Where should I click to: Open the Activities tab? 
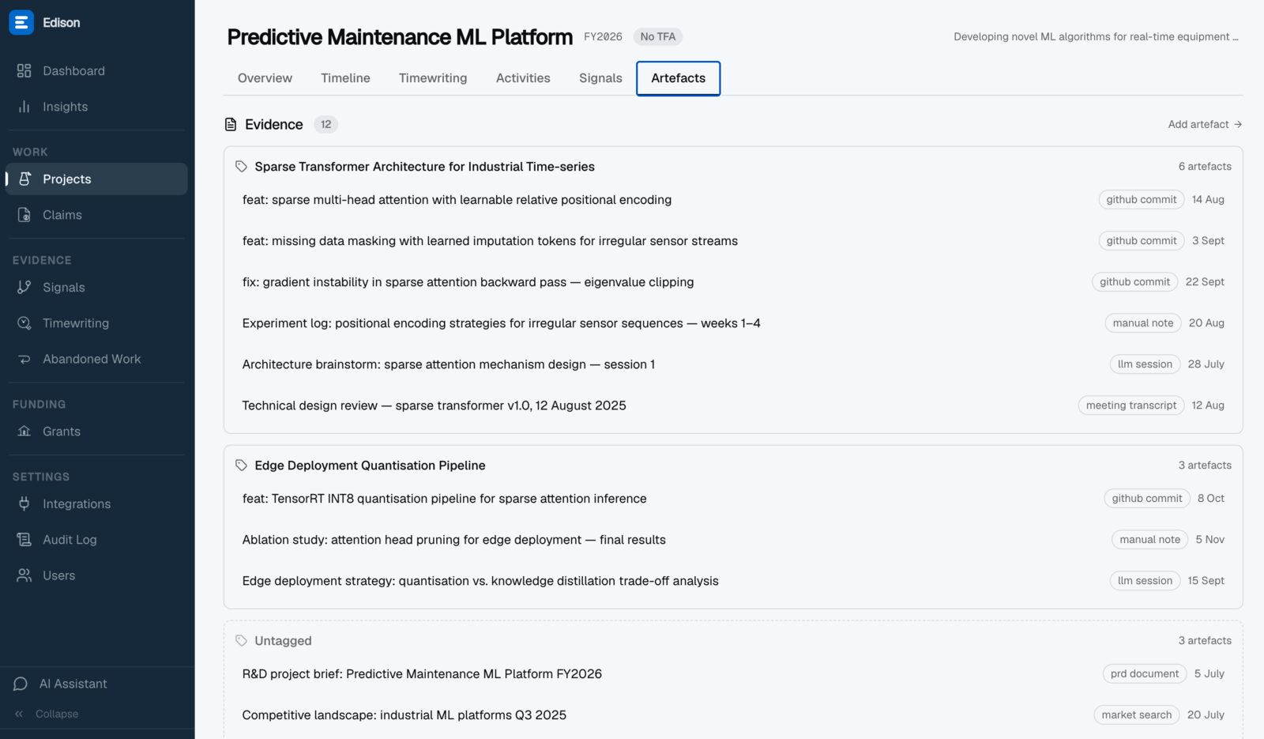coord(523,78)
